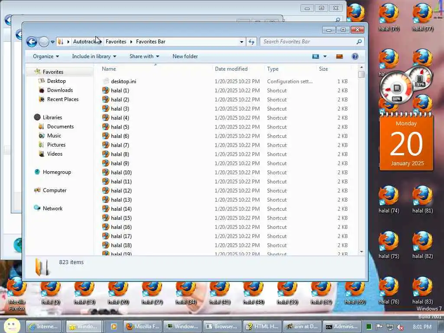Switch to the Administrator console taskbar button

click(x=342, y=326)
